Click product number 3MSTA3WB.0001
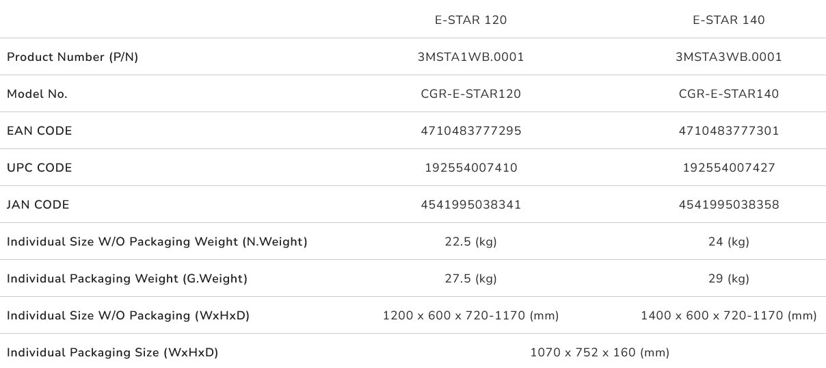 coord(728,57)
